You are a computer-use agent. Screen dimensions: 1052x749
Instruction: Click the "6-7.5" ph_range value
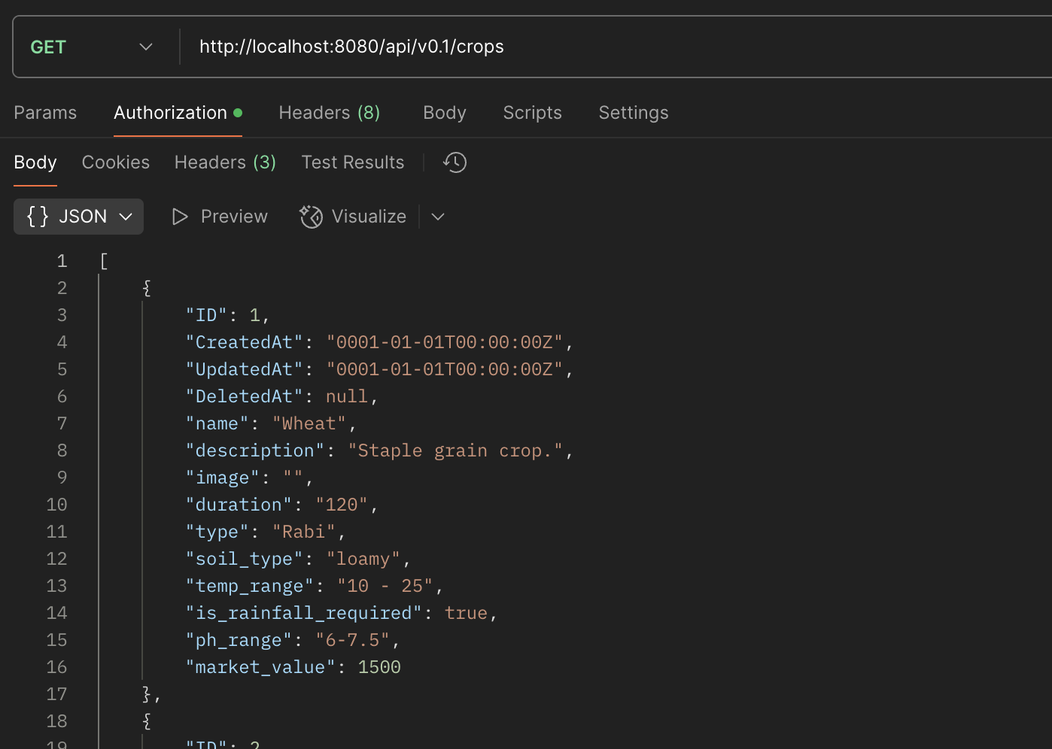[353, 640]
